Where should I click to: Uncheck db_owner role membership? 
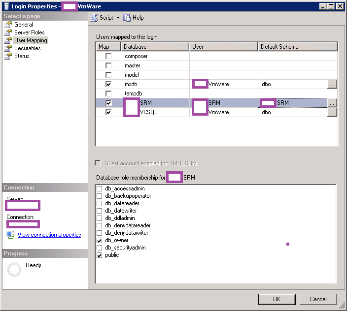click(x=100, y=240)
